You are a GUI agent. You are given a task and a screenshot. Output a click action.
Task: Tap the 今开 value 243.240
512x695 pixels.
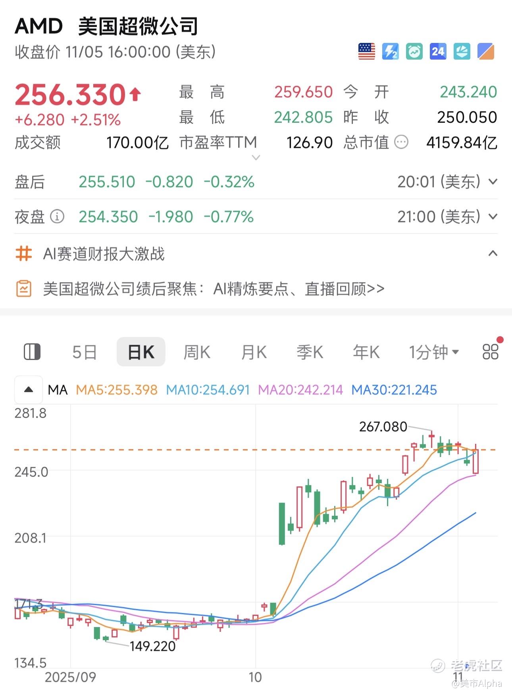468,92
